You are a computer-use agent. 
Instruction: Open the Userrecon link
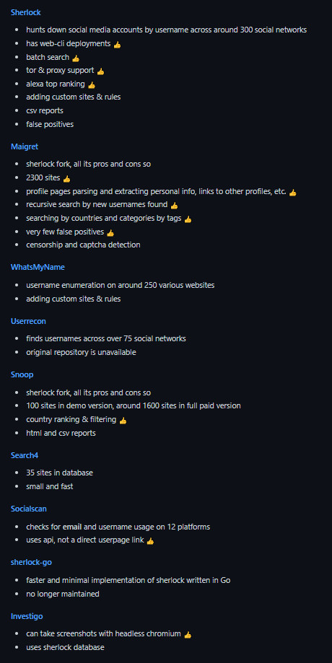28,321
